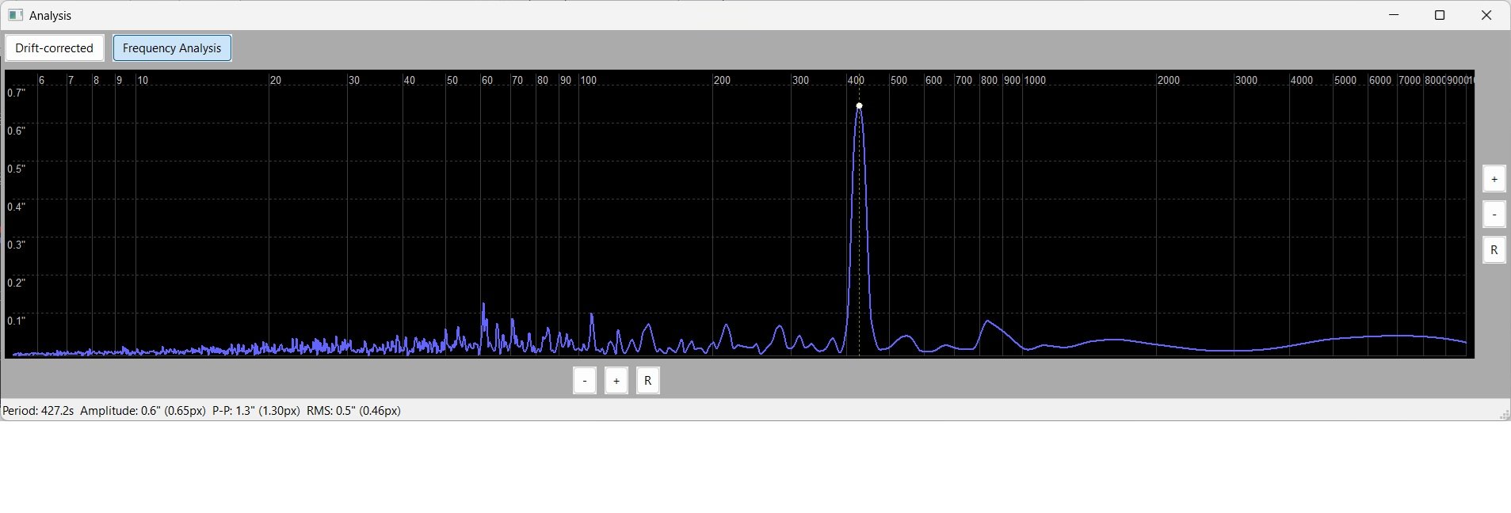Select the Frequency Analysis tab
1511x513 pixels.
(x=172, y=48)
